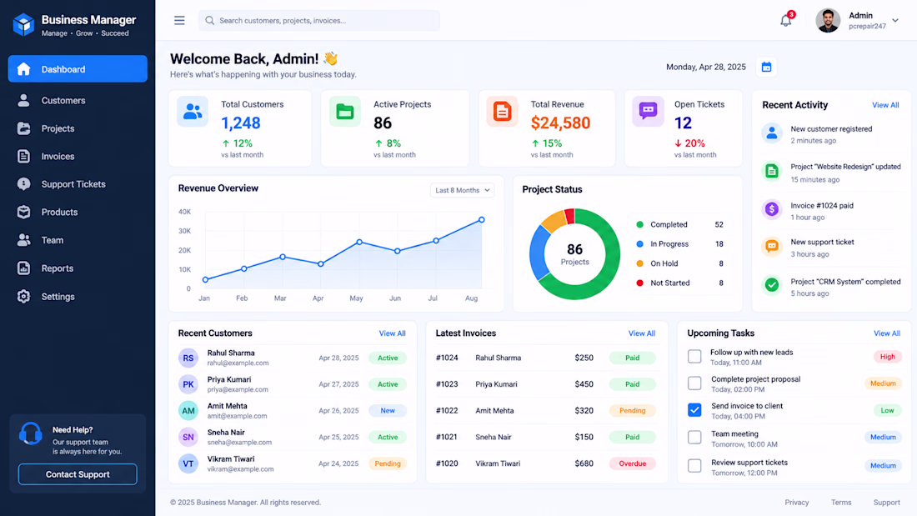Check the Team meeting task

coord(694,438)
